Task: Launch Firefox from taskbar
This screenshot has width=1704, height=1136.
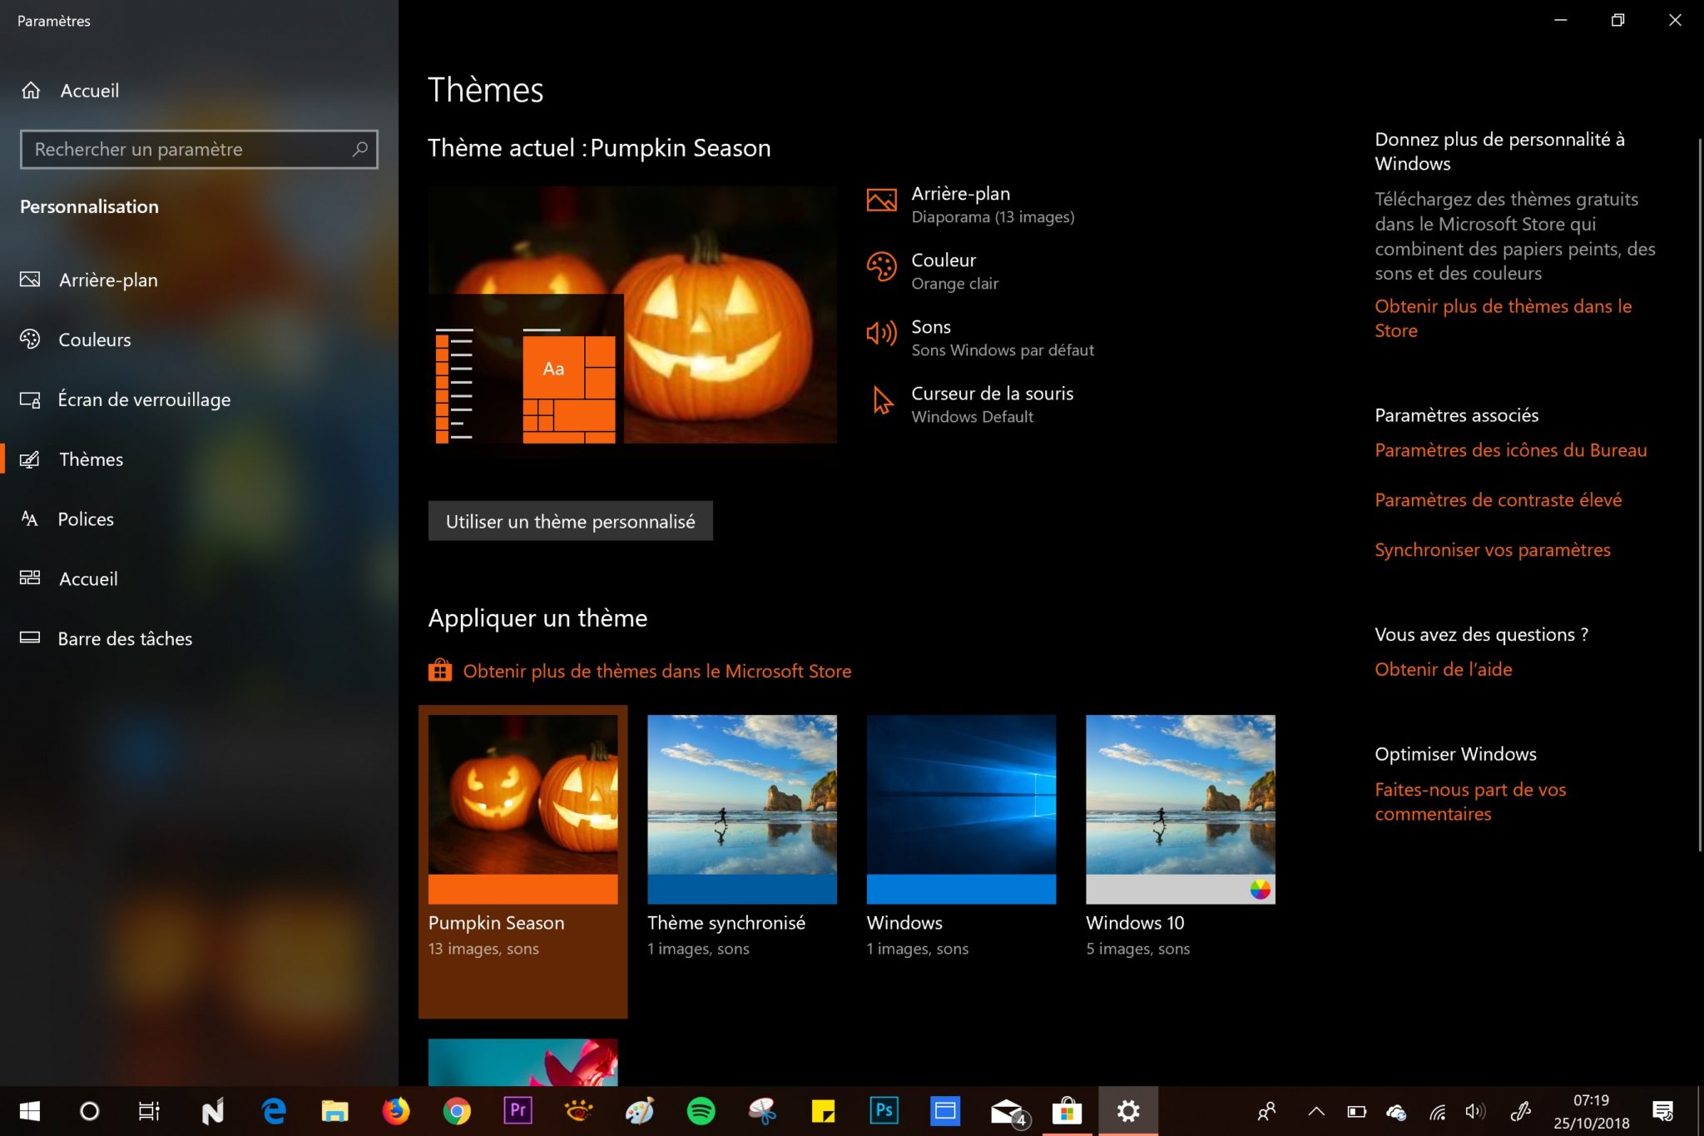Action: coord(395,1111)
